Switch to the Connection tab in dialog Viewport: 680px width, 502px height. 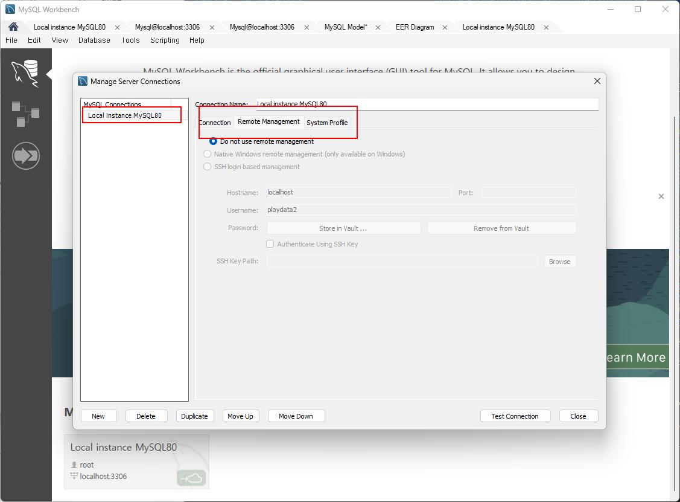pos(215,123)
